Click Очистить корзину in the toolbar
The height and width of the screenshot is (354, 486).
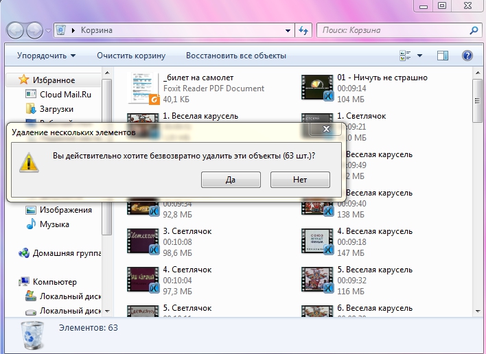131,56
